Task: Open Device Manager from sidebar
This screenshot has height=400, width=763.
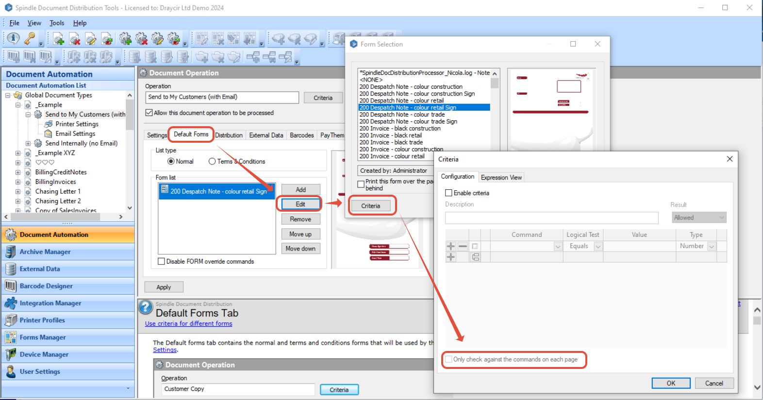Action: pos(68,355)
